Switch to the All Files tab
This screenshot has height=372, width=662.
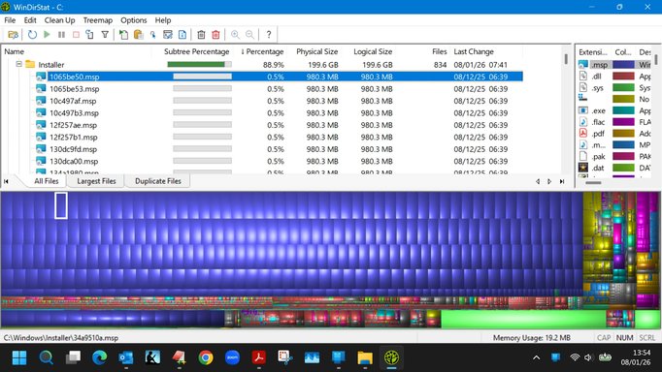coord(46,181)
